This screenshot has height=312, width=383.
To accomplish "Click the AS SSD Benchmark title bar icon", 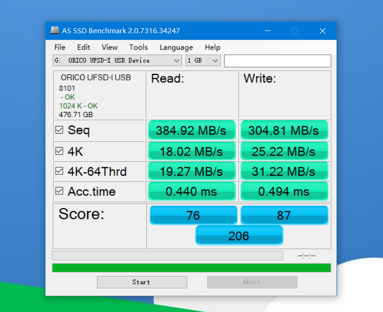I will 55,30.
